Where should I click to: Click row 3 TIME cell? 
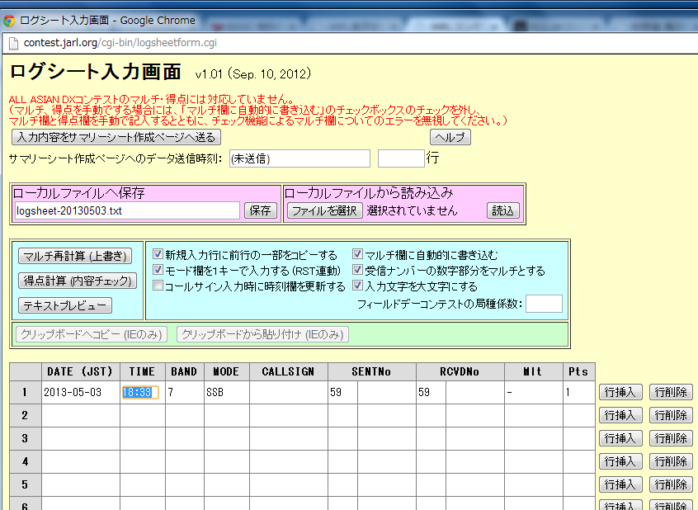point(143,439)
